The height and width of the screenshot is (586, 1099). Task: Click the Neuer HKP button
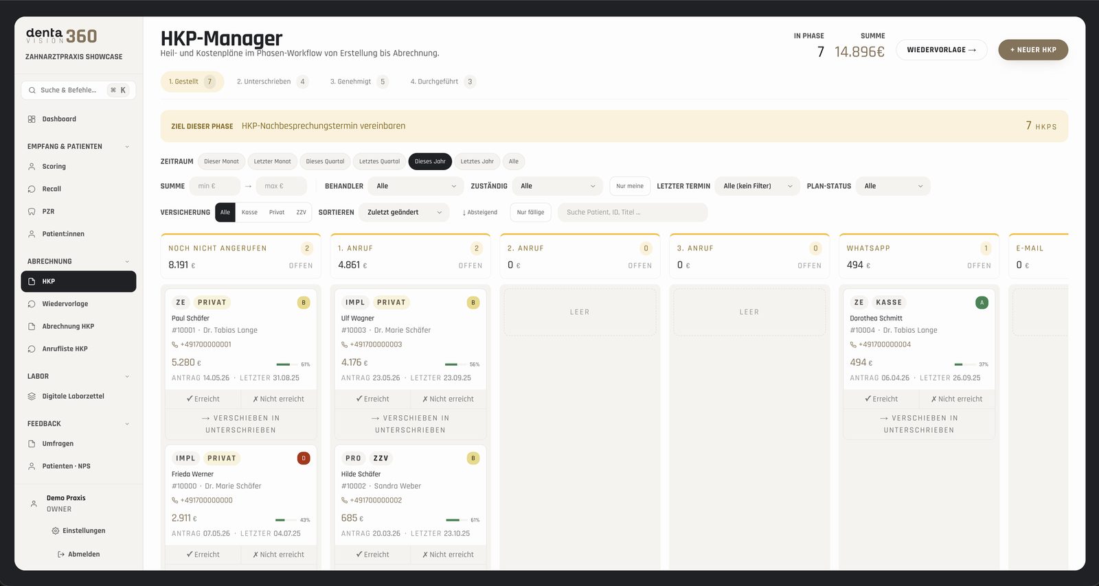click(x=1033, y=50)
